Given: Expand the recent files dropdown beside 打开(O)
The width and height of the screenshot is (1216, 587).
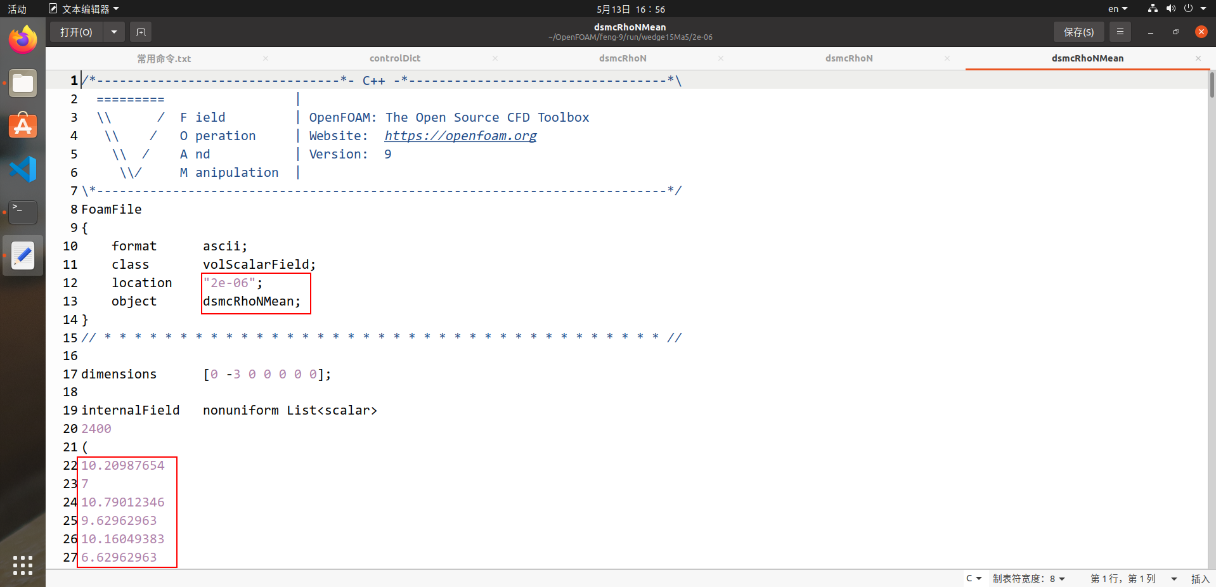Looking at the screenshot, I should pyautogui.click(x=113, y=32).
